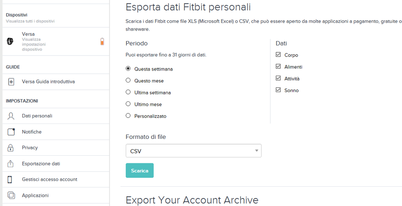Viewport: 402px width, 206px height.
Task: Select the Questo mese radio button
Action: [128, 80]
